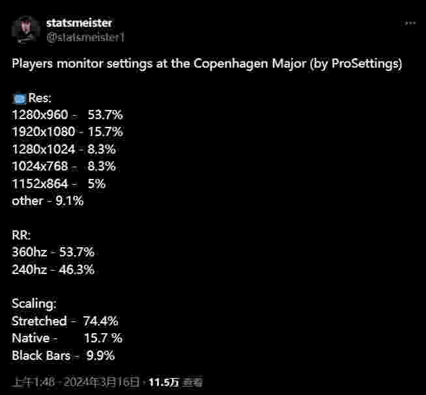Click the Black Bars 9.9% line
The image size is (426, 395).
click(x=63, y=356)
